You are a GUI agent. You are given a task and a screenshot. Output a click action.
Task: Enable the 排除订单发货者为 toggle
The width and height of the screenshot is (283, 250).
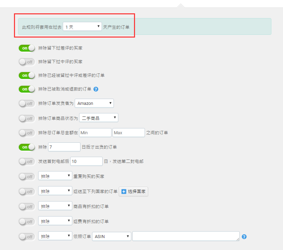(27, 103)
